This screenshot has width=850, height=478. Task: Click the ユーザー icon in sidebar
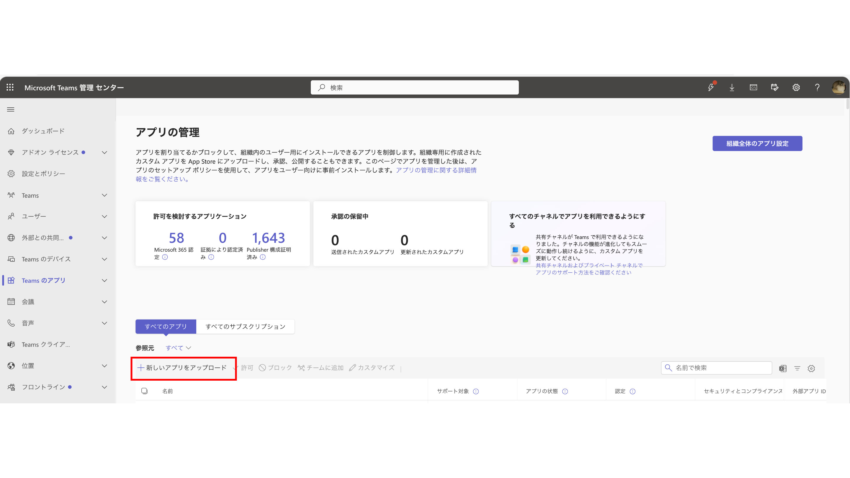[x=11, y=216]
